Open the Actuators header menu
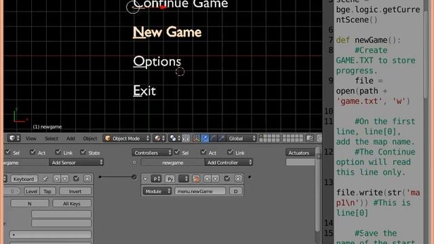The image size is (434, 244). coord(300,152)
